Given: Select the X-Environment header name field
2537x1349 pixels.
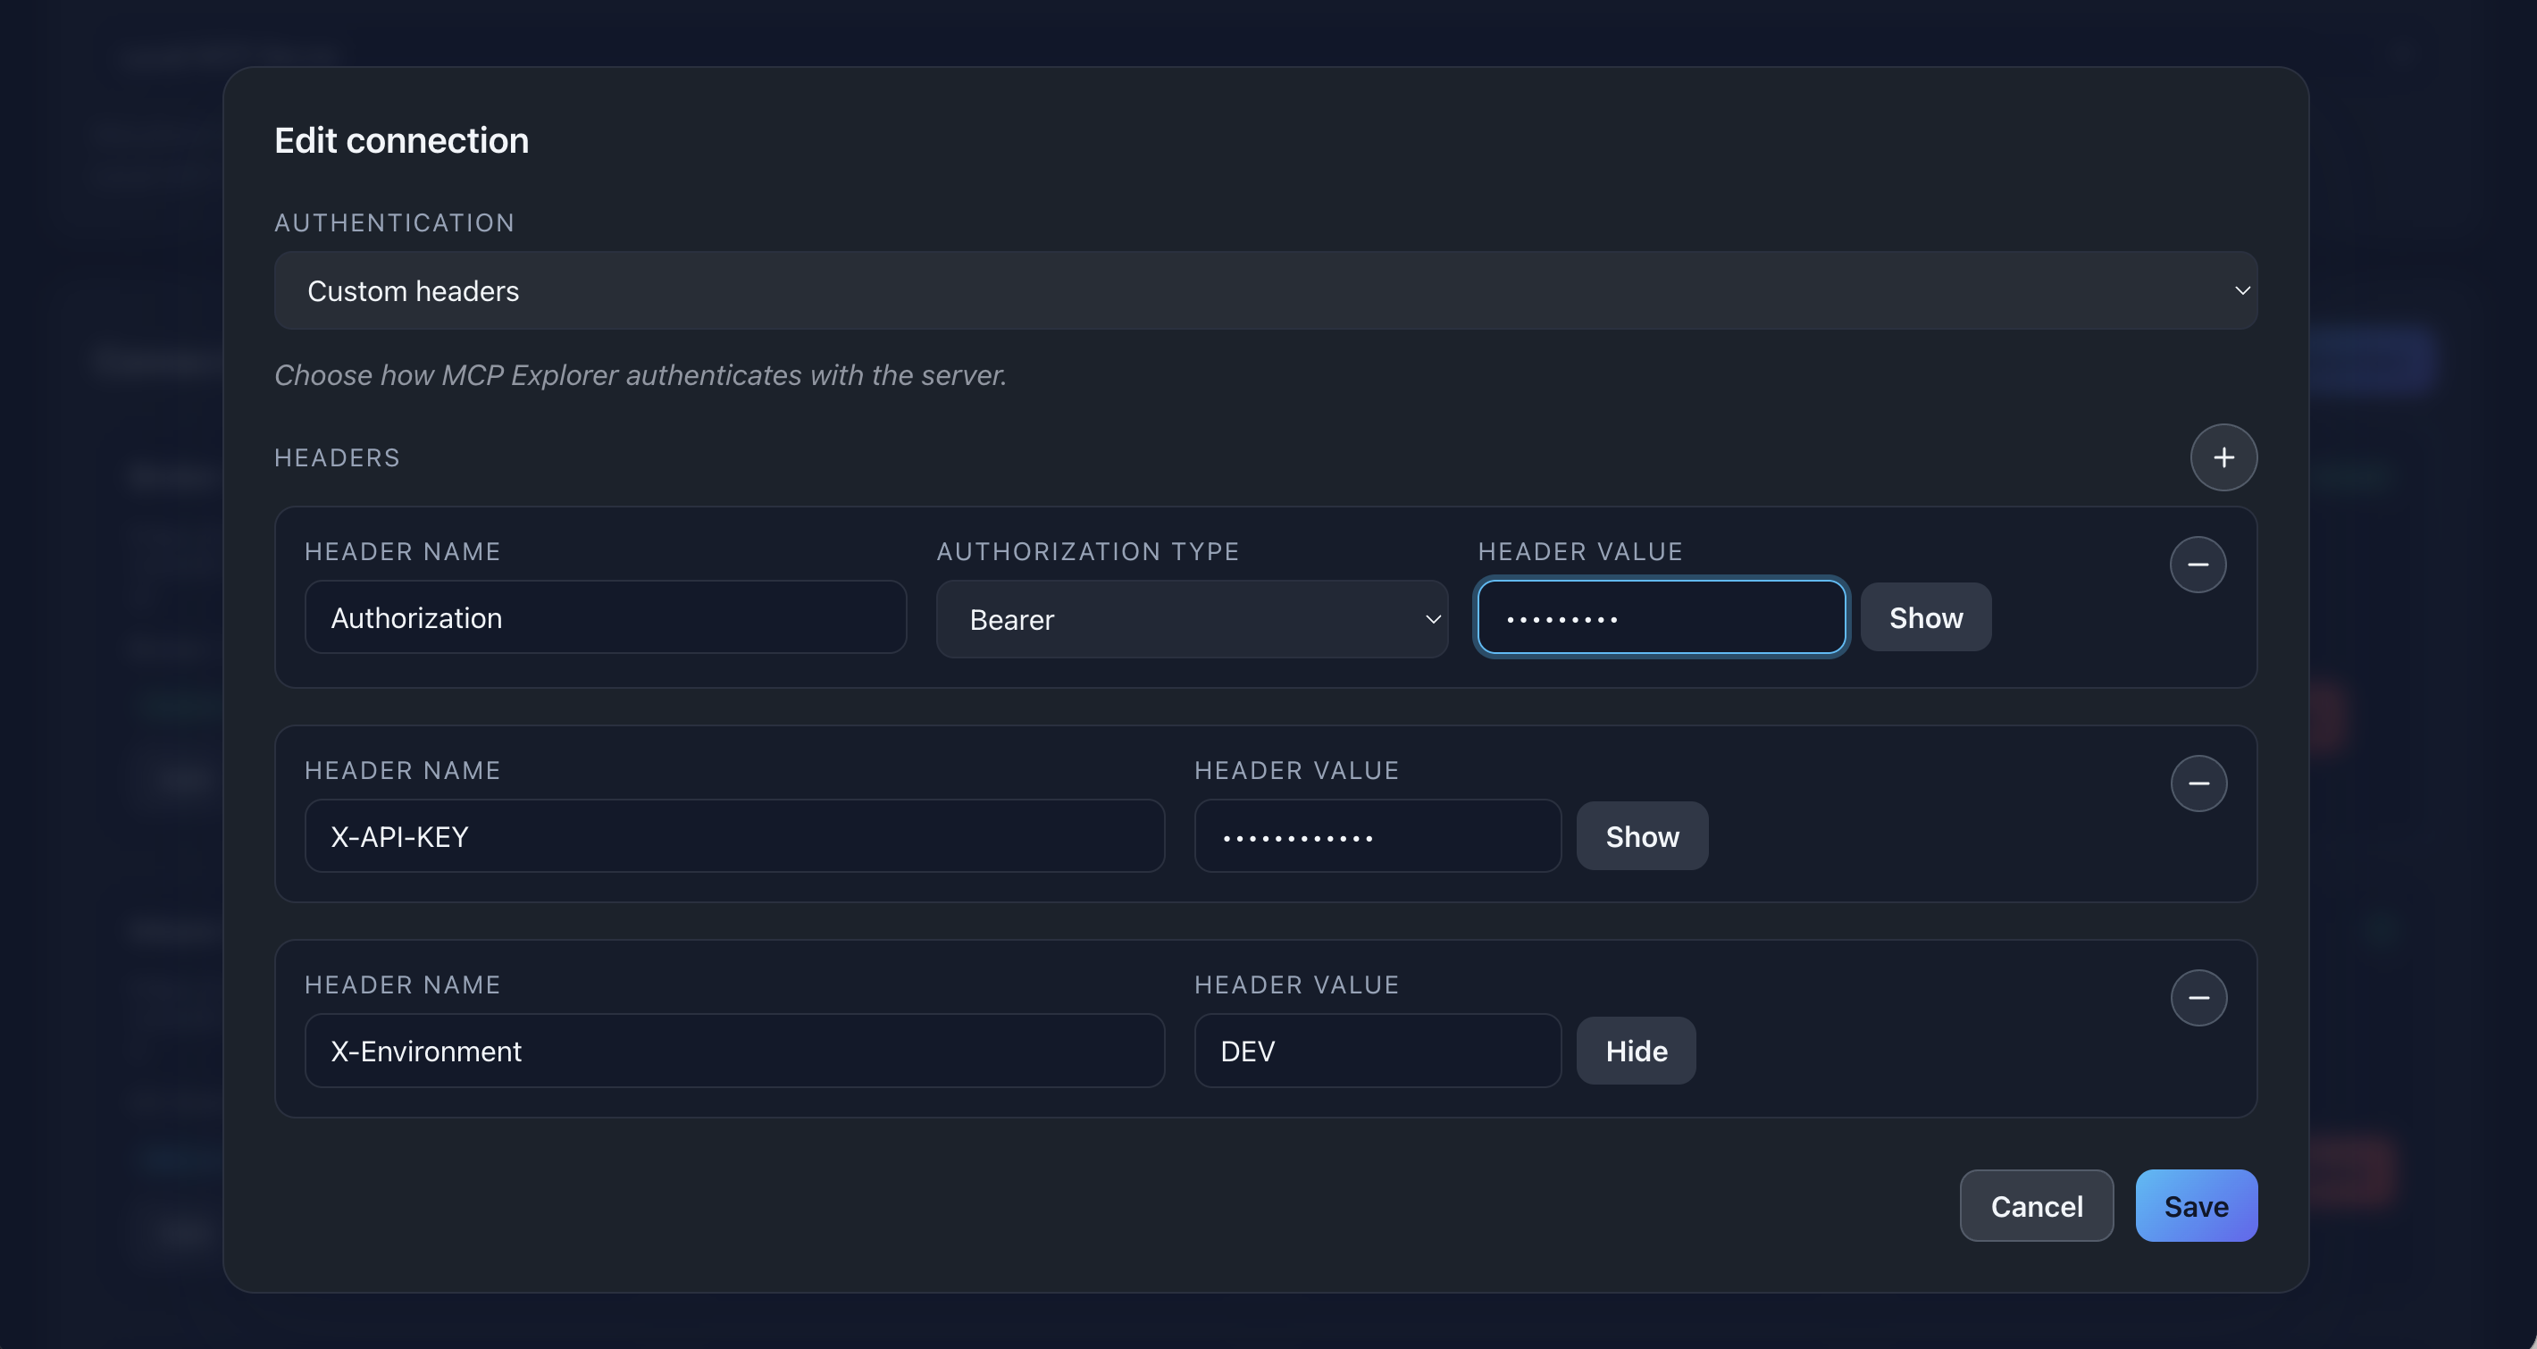Looking at the screenshot, I should coord(733,1051).
